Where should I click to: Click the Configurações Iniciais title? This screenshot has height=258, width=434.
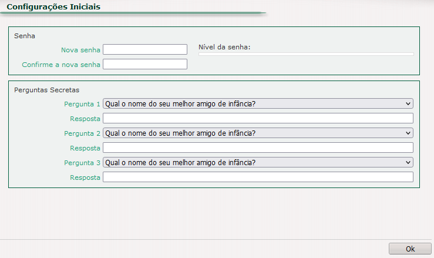click(x=53, y=6)
